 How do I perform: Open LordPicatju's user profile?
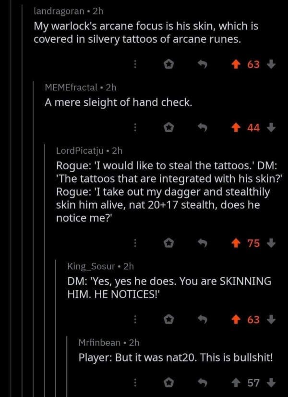click(x=80, y=151)
